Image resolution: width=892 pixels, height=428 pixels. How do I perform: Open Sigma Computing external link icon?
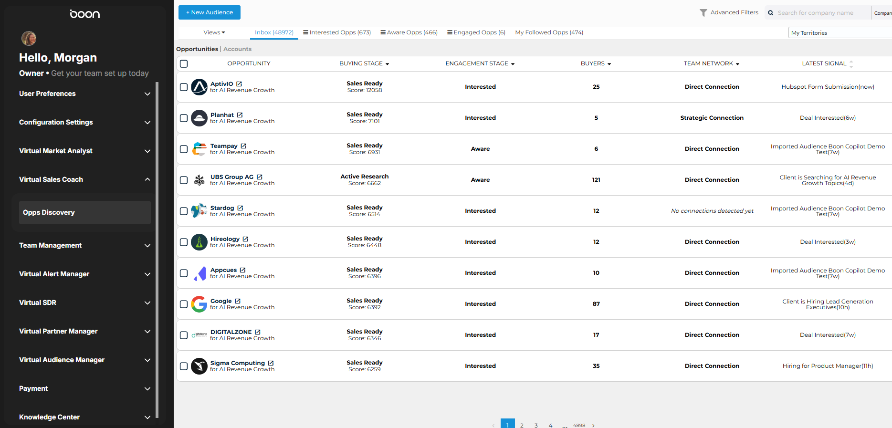point(271,363)
